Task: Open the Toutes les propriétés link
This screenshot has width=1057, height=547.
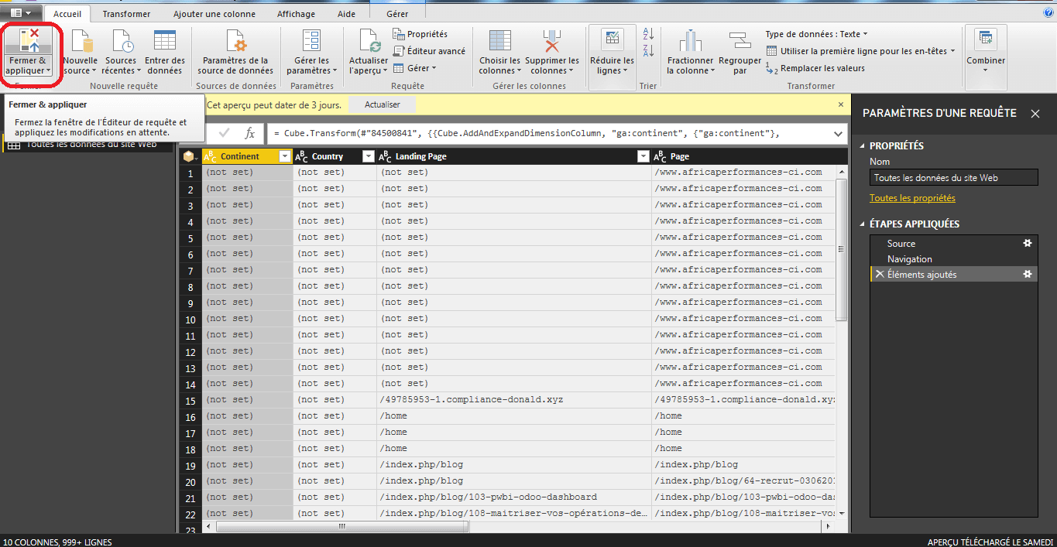Action: (x=912, y=198)
